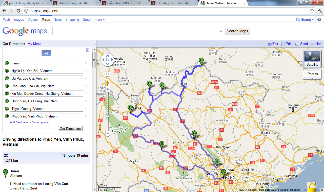Image resolution: width=324 pixels, height=192 pixels.
Task: Click map marker G at Tuyên Quang
Action: [x=194, y=134]
